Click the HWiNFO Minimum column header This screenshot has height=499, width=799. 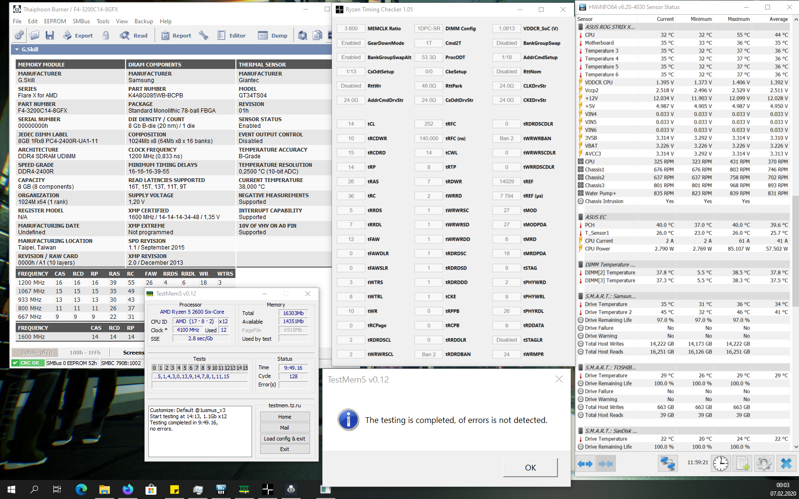[x=701, y=19]
